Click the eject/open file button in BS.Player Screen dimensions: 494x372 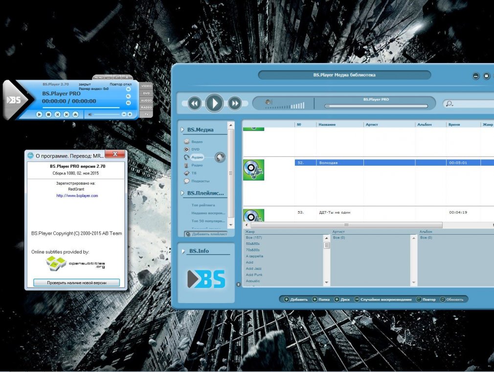[x=75, y=114]
